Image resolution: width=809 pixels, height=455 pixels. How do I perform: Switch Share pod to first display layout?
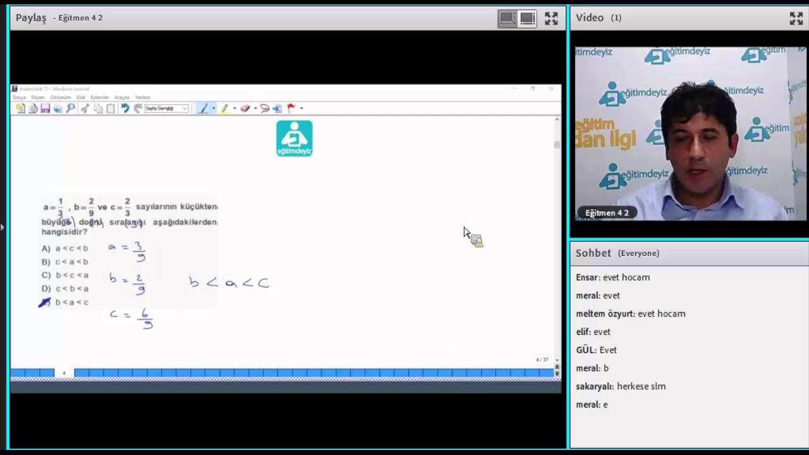[x=508, y=18]
